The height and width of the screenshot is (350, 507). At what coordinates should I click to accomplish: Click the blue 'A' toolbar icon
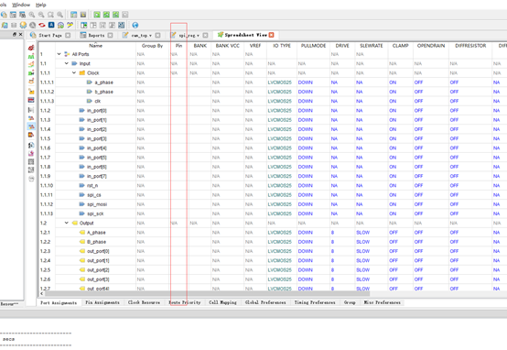click(51, 25)
